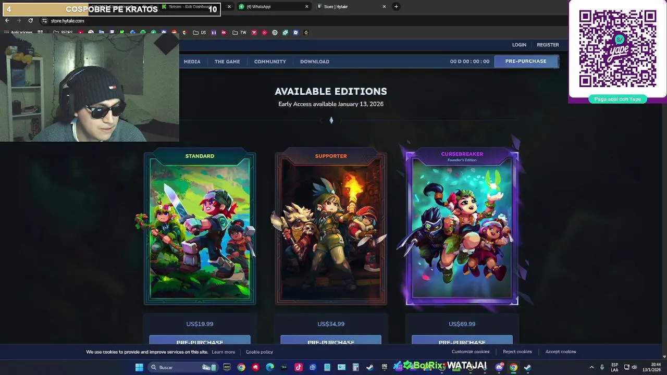Viewport: 667px width, 375px height.
Task: Click the AVAILABLE EDITIONS heading
Action: (x=331, y=91)
